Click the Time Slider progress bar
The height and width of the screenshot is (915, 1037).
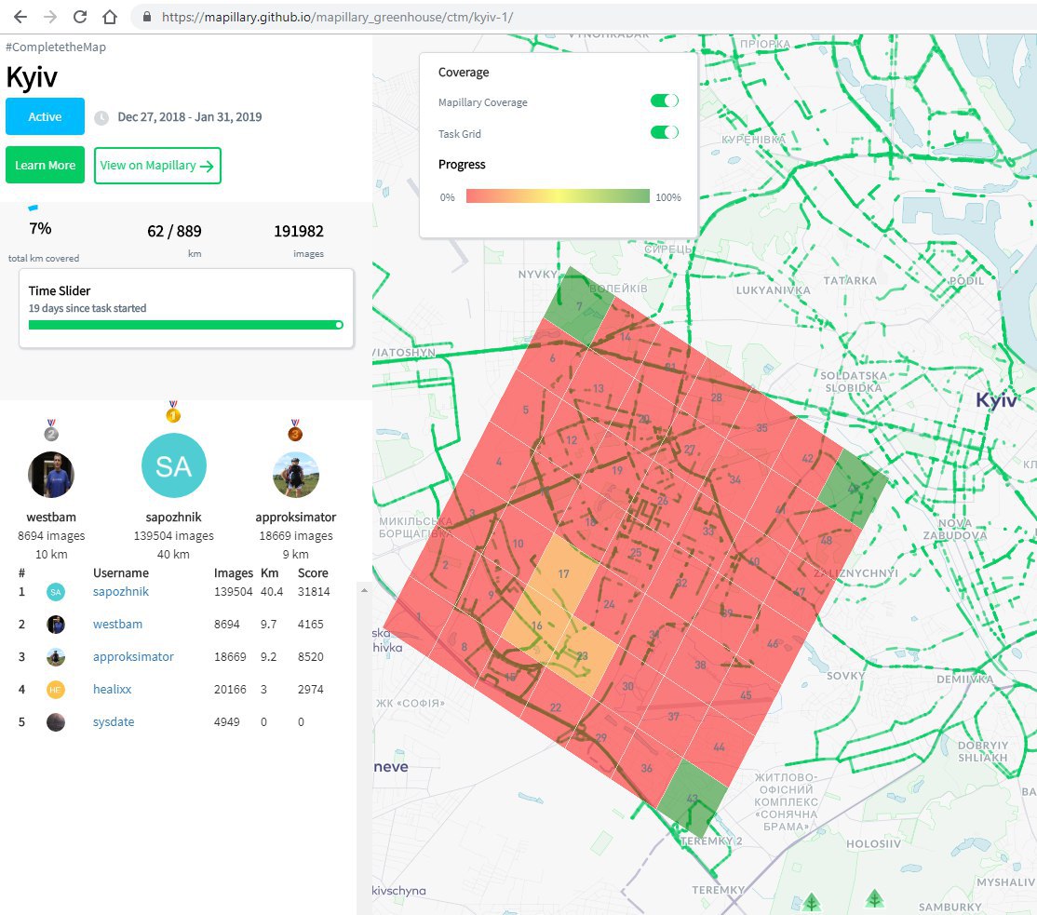click(186, 325)
